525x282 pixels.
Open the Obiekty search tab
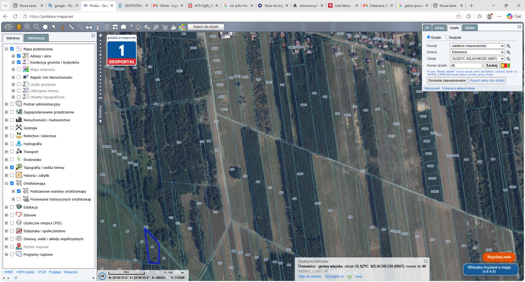[470, 28]
